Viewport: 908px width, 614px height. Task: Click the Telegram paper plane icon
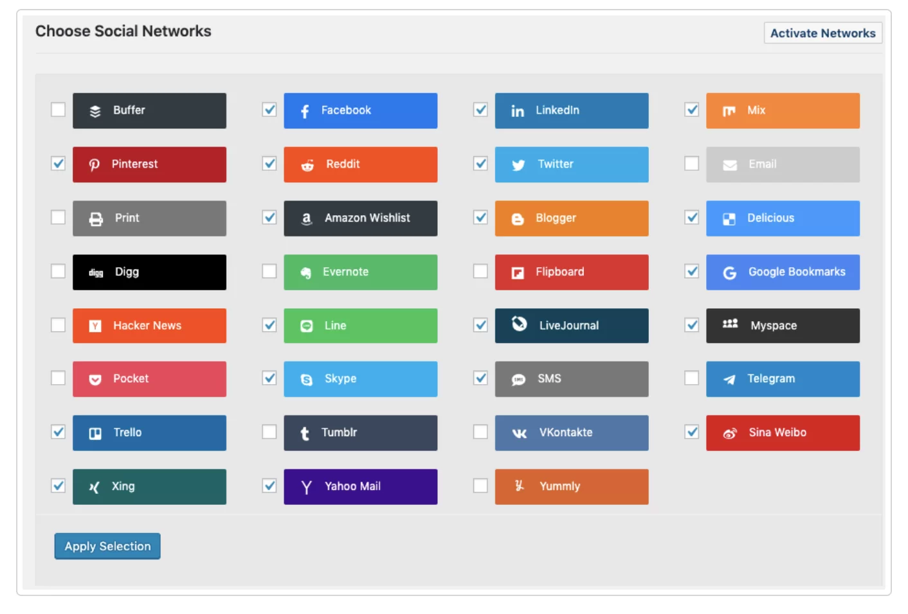coord(729,380)
